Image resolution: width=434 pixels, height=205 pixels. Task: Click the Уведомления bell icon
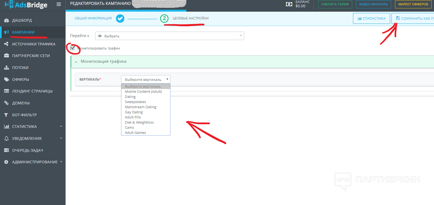7,138
